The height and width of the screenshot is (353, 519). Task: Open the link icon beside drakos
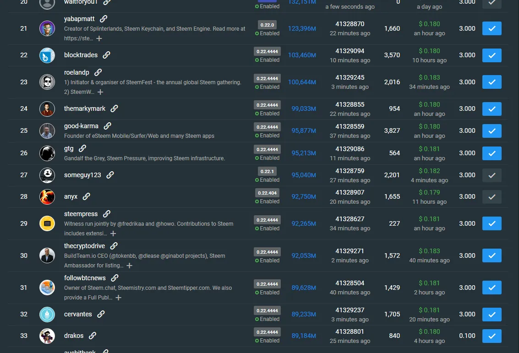coord(93,336)
